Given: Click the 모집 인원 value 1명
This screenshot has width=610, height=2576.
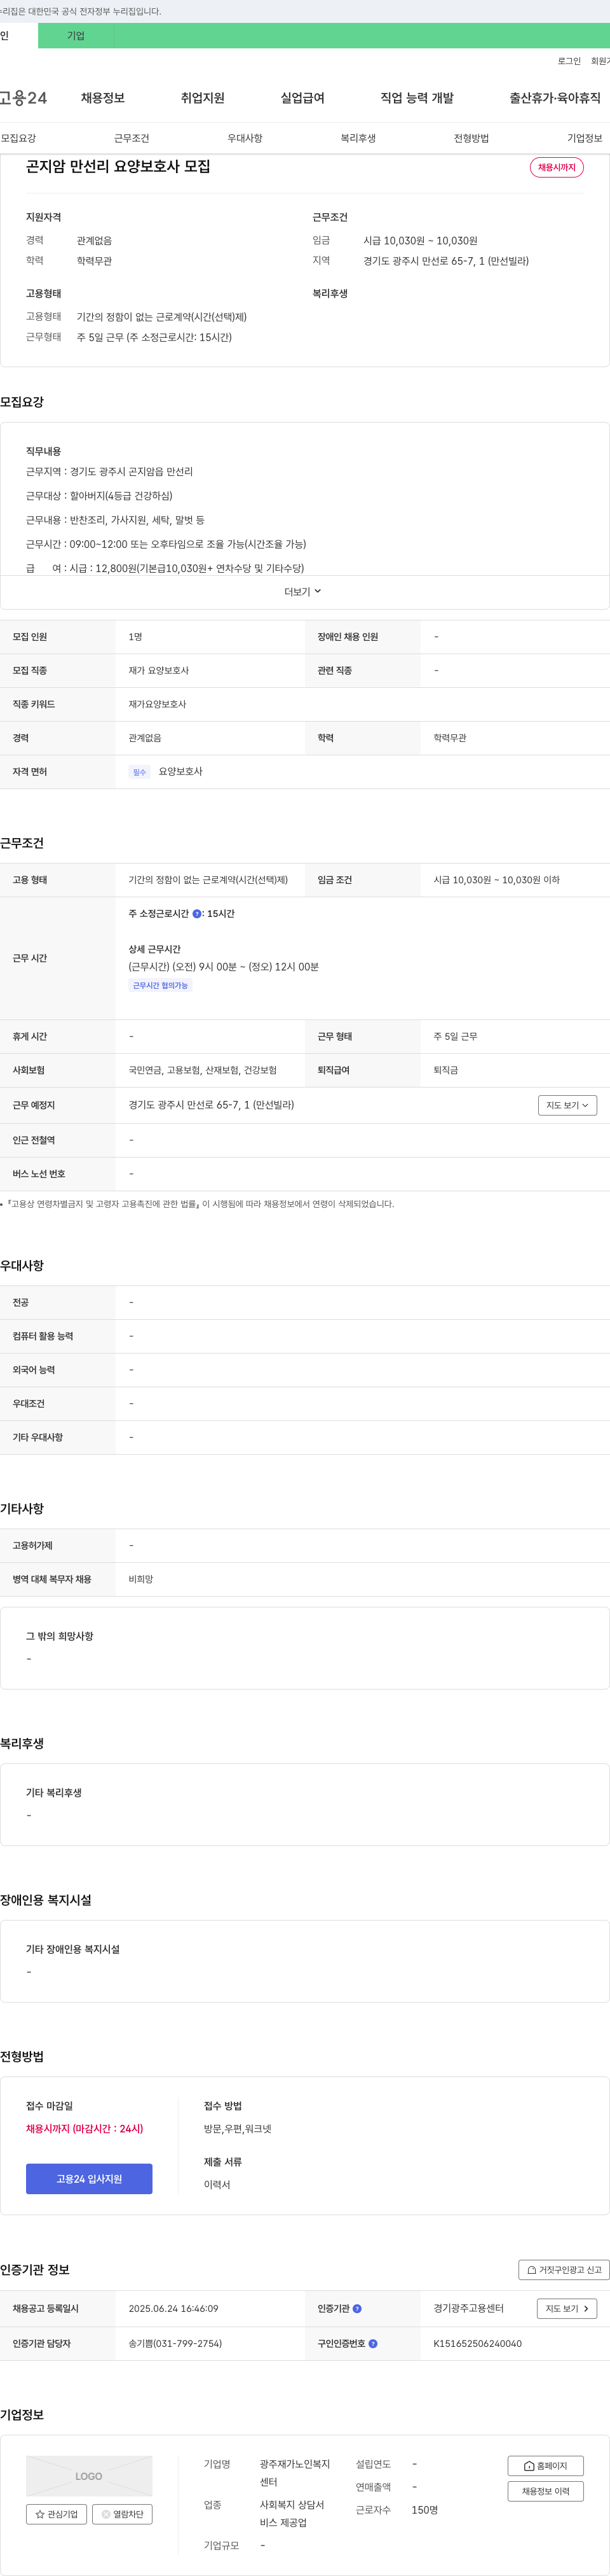Looking at the screenshot, I should click(x=136, y=637).
